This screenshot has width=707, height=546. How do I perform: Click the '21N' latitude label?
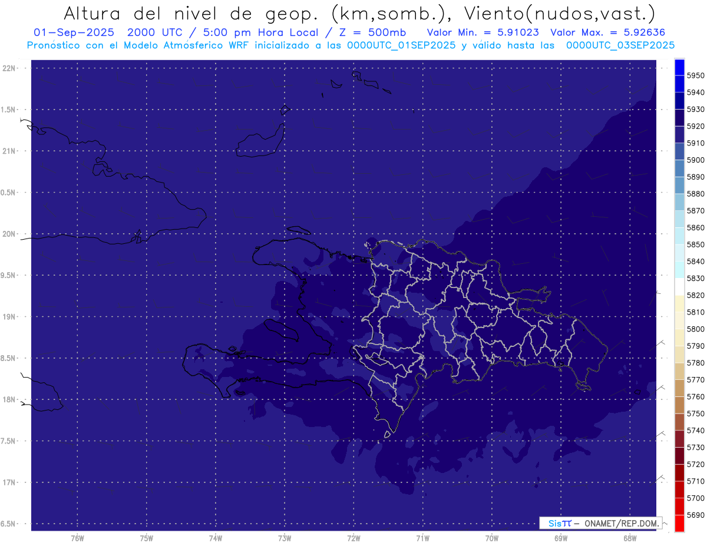(x=10, y=151)
